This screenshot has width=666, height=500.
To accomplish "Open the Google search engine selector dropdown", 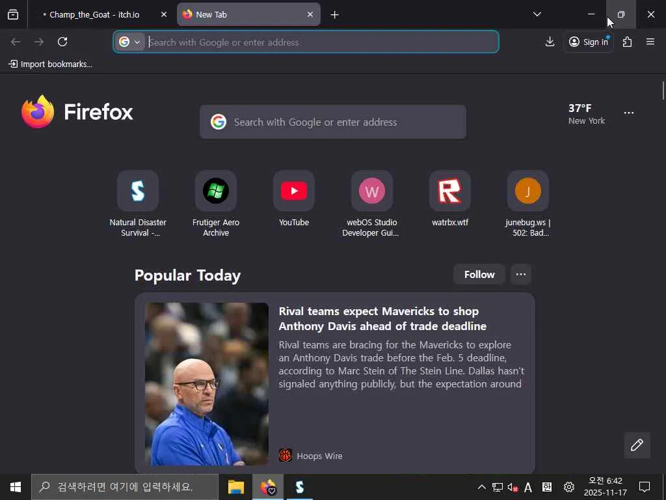I will click(x=129, y=42).
